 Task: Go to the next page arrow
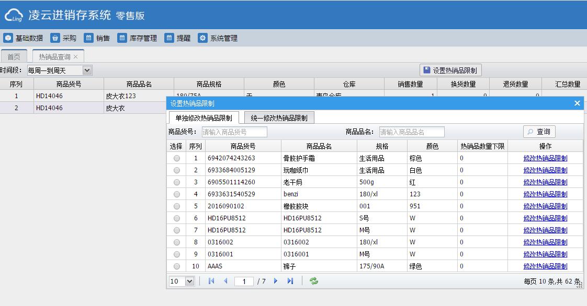(x=276, y=281)
